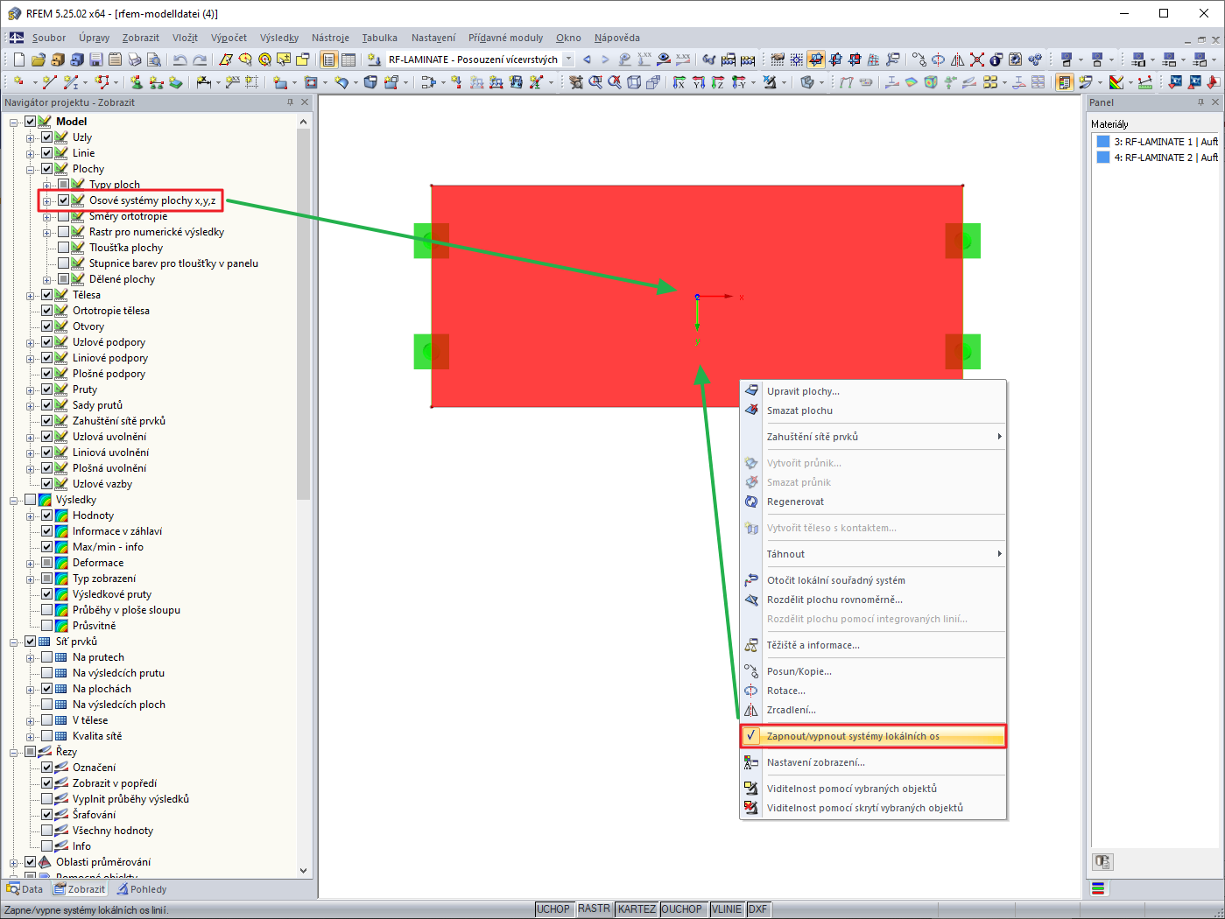Click the red X delete icon in toolbar
The width and height of the screenshot is (1225, 919).
[977, 60]
